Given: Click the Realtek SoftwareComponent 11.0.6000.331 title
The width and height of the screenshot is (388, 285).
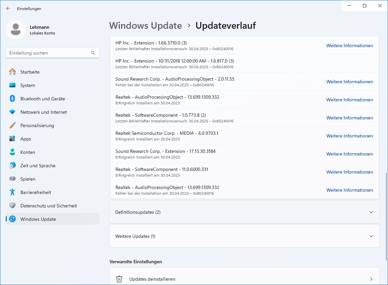Looking at the screenshot, I should (162, 169).
